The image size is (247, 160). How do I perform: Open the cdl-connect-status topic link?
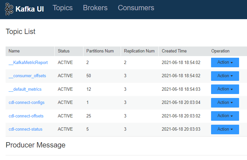click(x=25, y=129)
